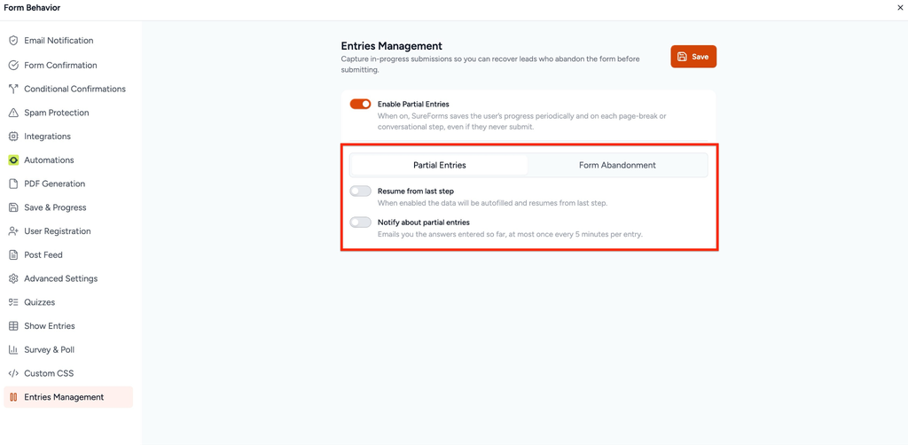
Task: Go to Survey & Poll label
Action: [x=50, y=350]
